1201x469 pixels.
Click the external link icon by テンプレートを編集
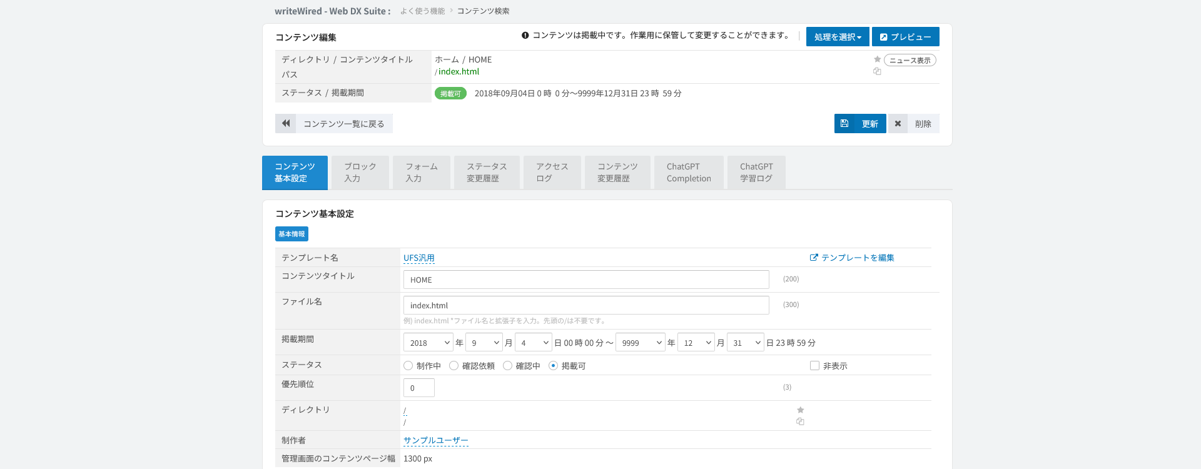(814, 258)
